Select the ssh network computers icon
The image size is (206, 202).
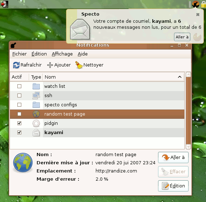pos(36,96)
